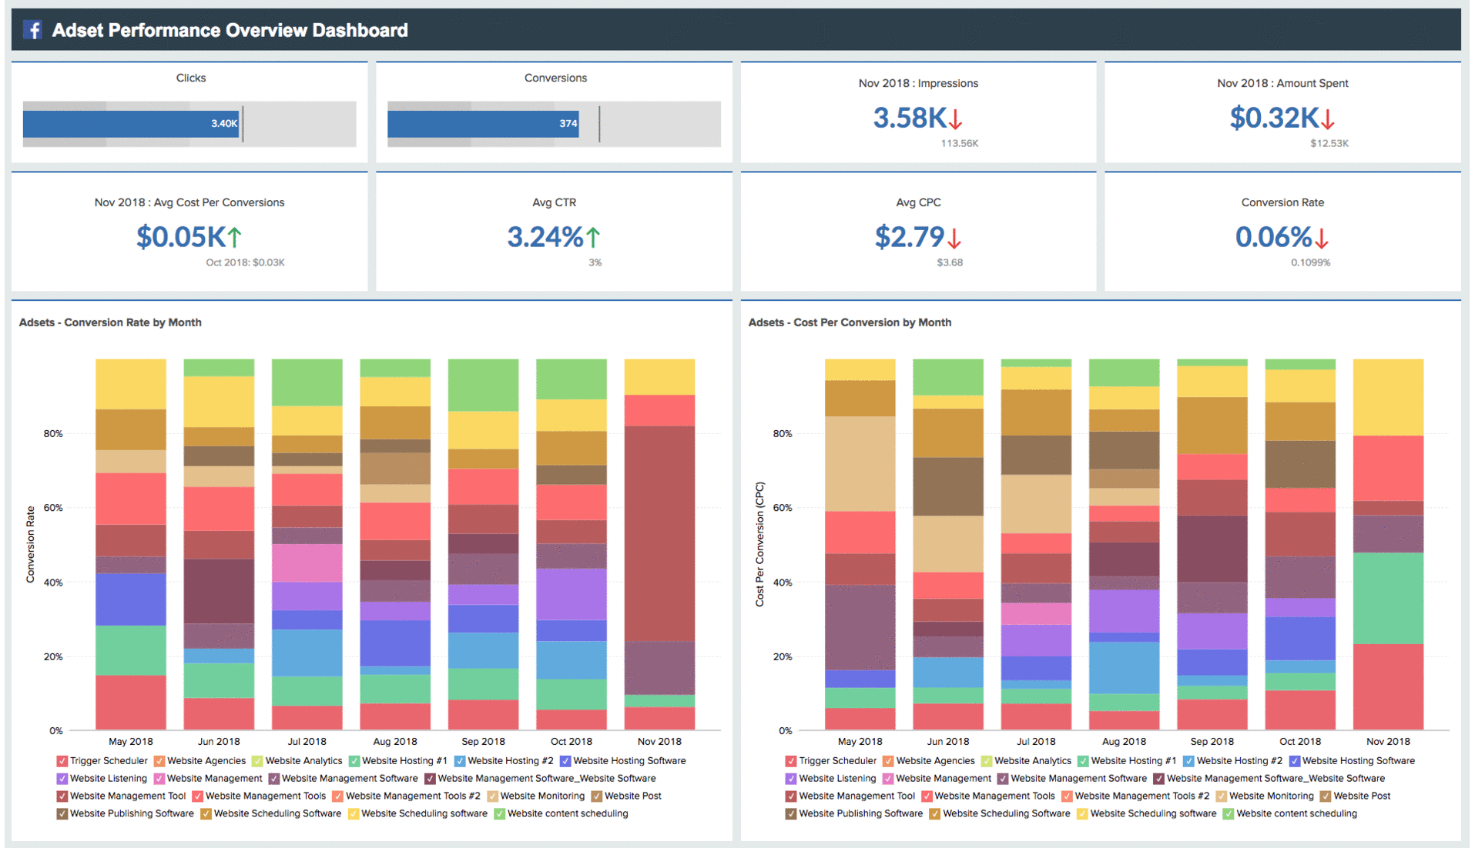The height and width of the screenshot is (848, 1475).
Task: Hide Website Listening series in left chart
Action: pyautogui.click(x=61, y=778)
